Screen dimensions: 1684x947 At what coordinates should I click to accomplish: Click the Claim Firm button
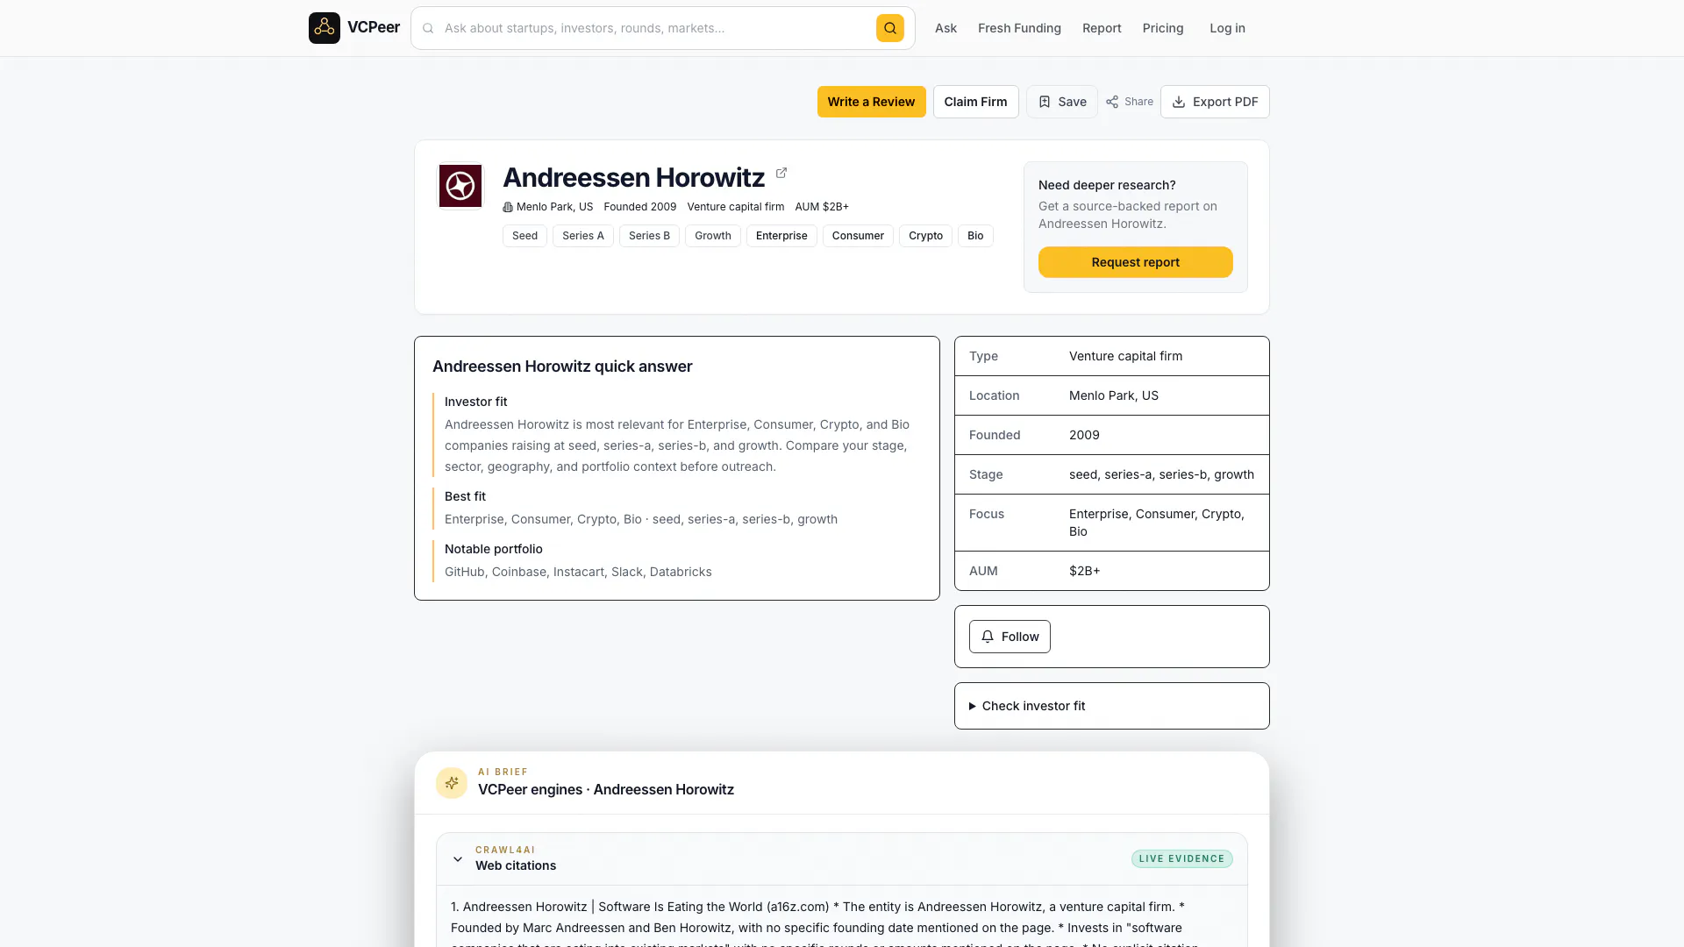(975, 102)
